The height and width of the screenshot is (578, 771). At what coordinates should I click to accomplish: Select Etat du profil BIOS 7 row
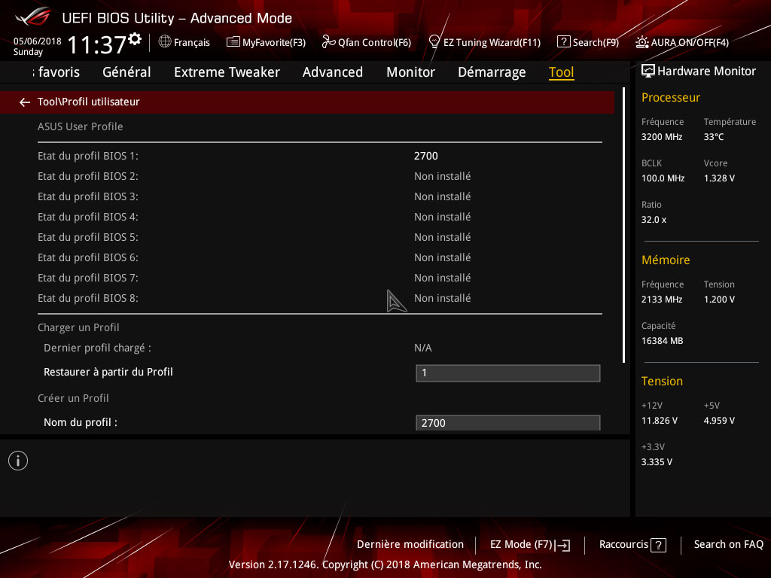tap(319, 278)
